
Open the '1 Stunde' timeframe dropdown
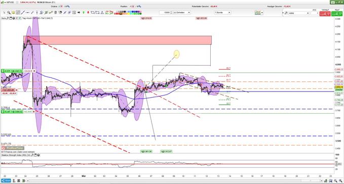[222, 13]
